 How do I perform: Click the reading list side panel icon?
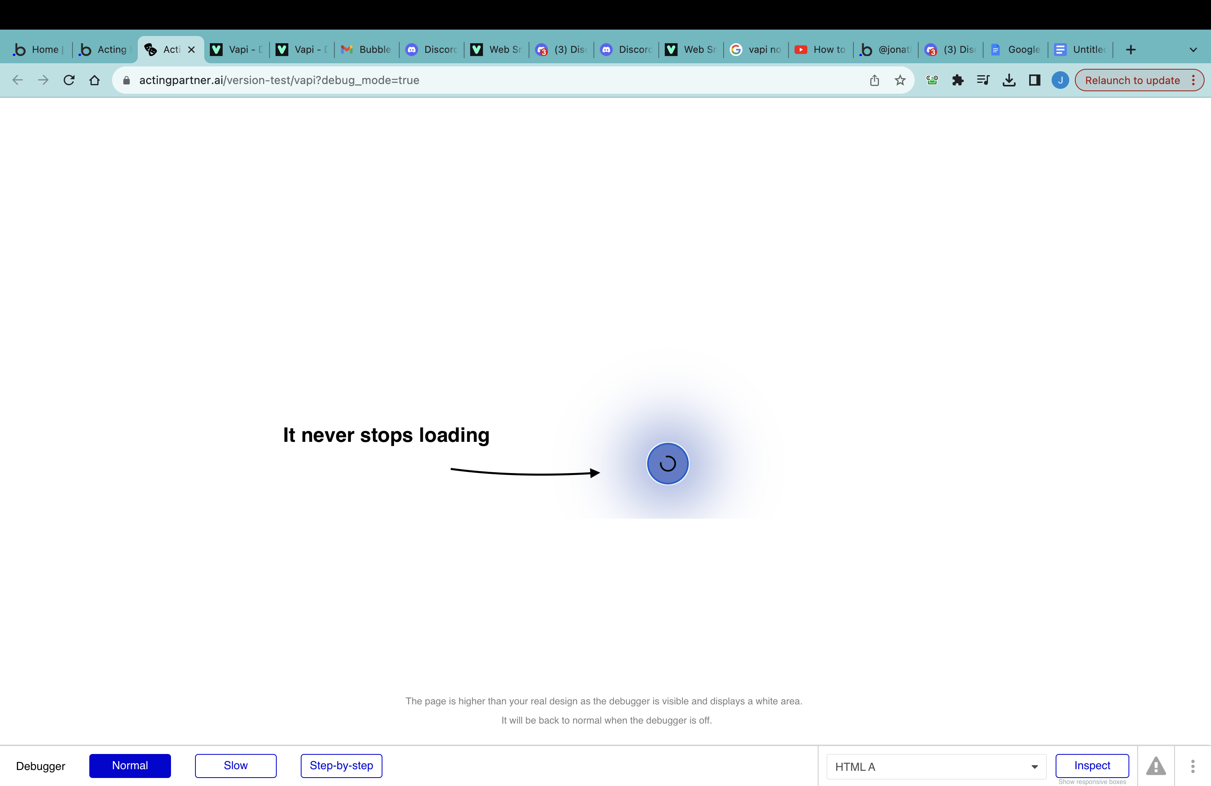(x=1034, y=80)
